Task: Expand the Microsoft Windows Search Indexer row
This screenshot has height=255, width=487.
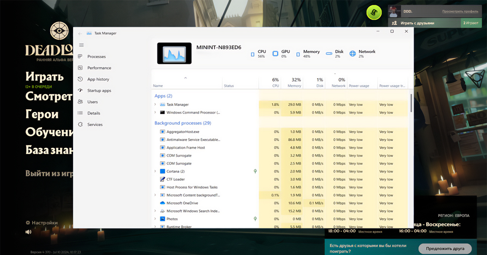Action: [155, 211]
